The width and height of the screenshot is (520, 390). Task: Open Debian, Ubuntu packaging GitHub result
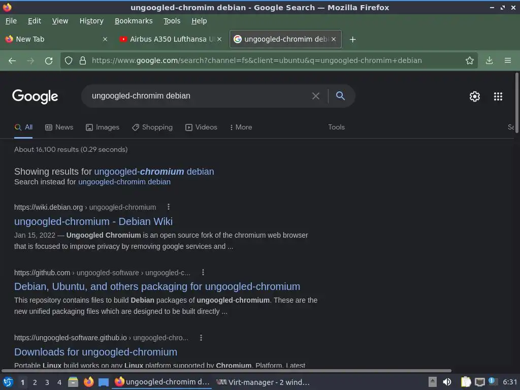157,286
